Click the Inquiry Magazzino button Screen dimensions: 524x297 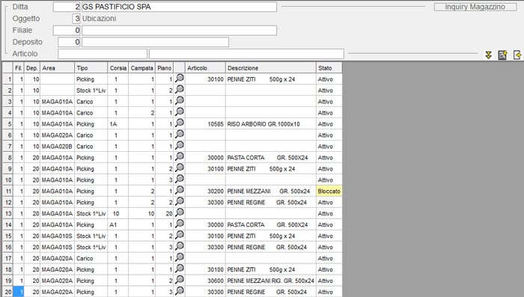[475, 7]
